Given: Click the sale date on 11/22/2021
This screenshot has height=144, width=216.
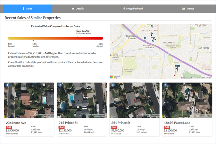Looking at the screenshot, I should tap(12, 134).
